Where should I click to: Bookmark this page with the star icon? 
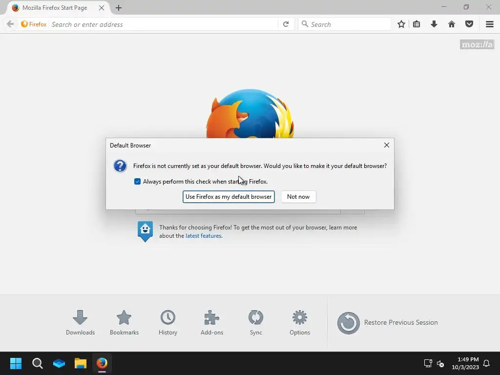pos(401,24)
